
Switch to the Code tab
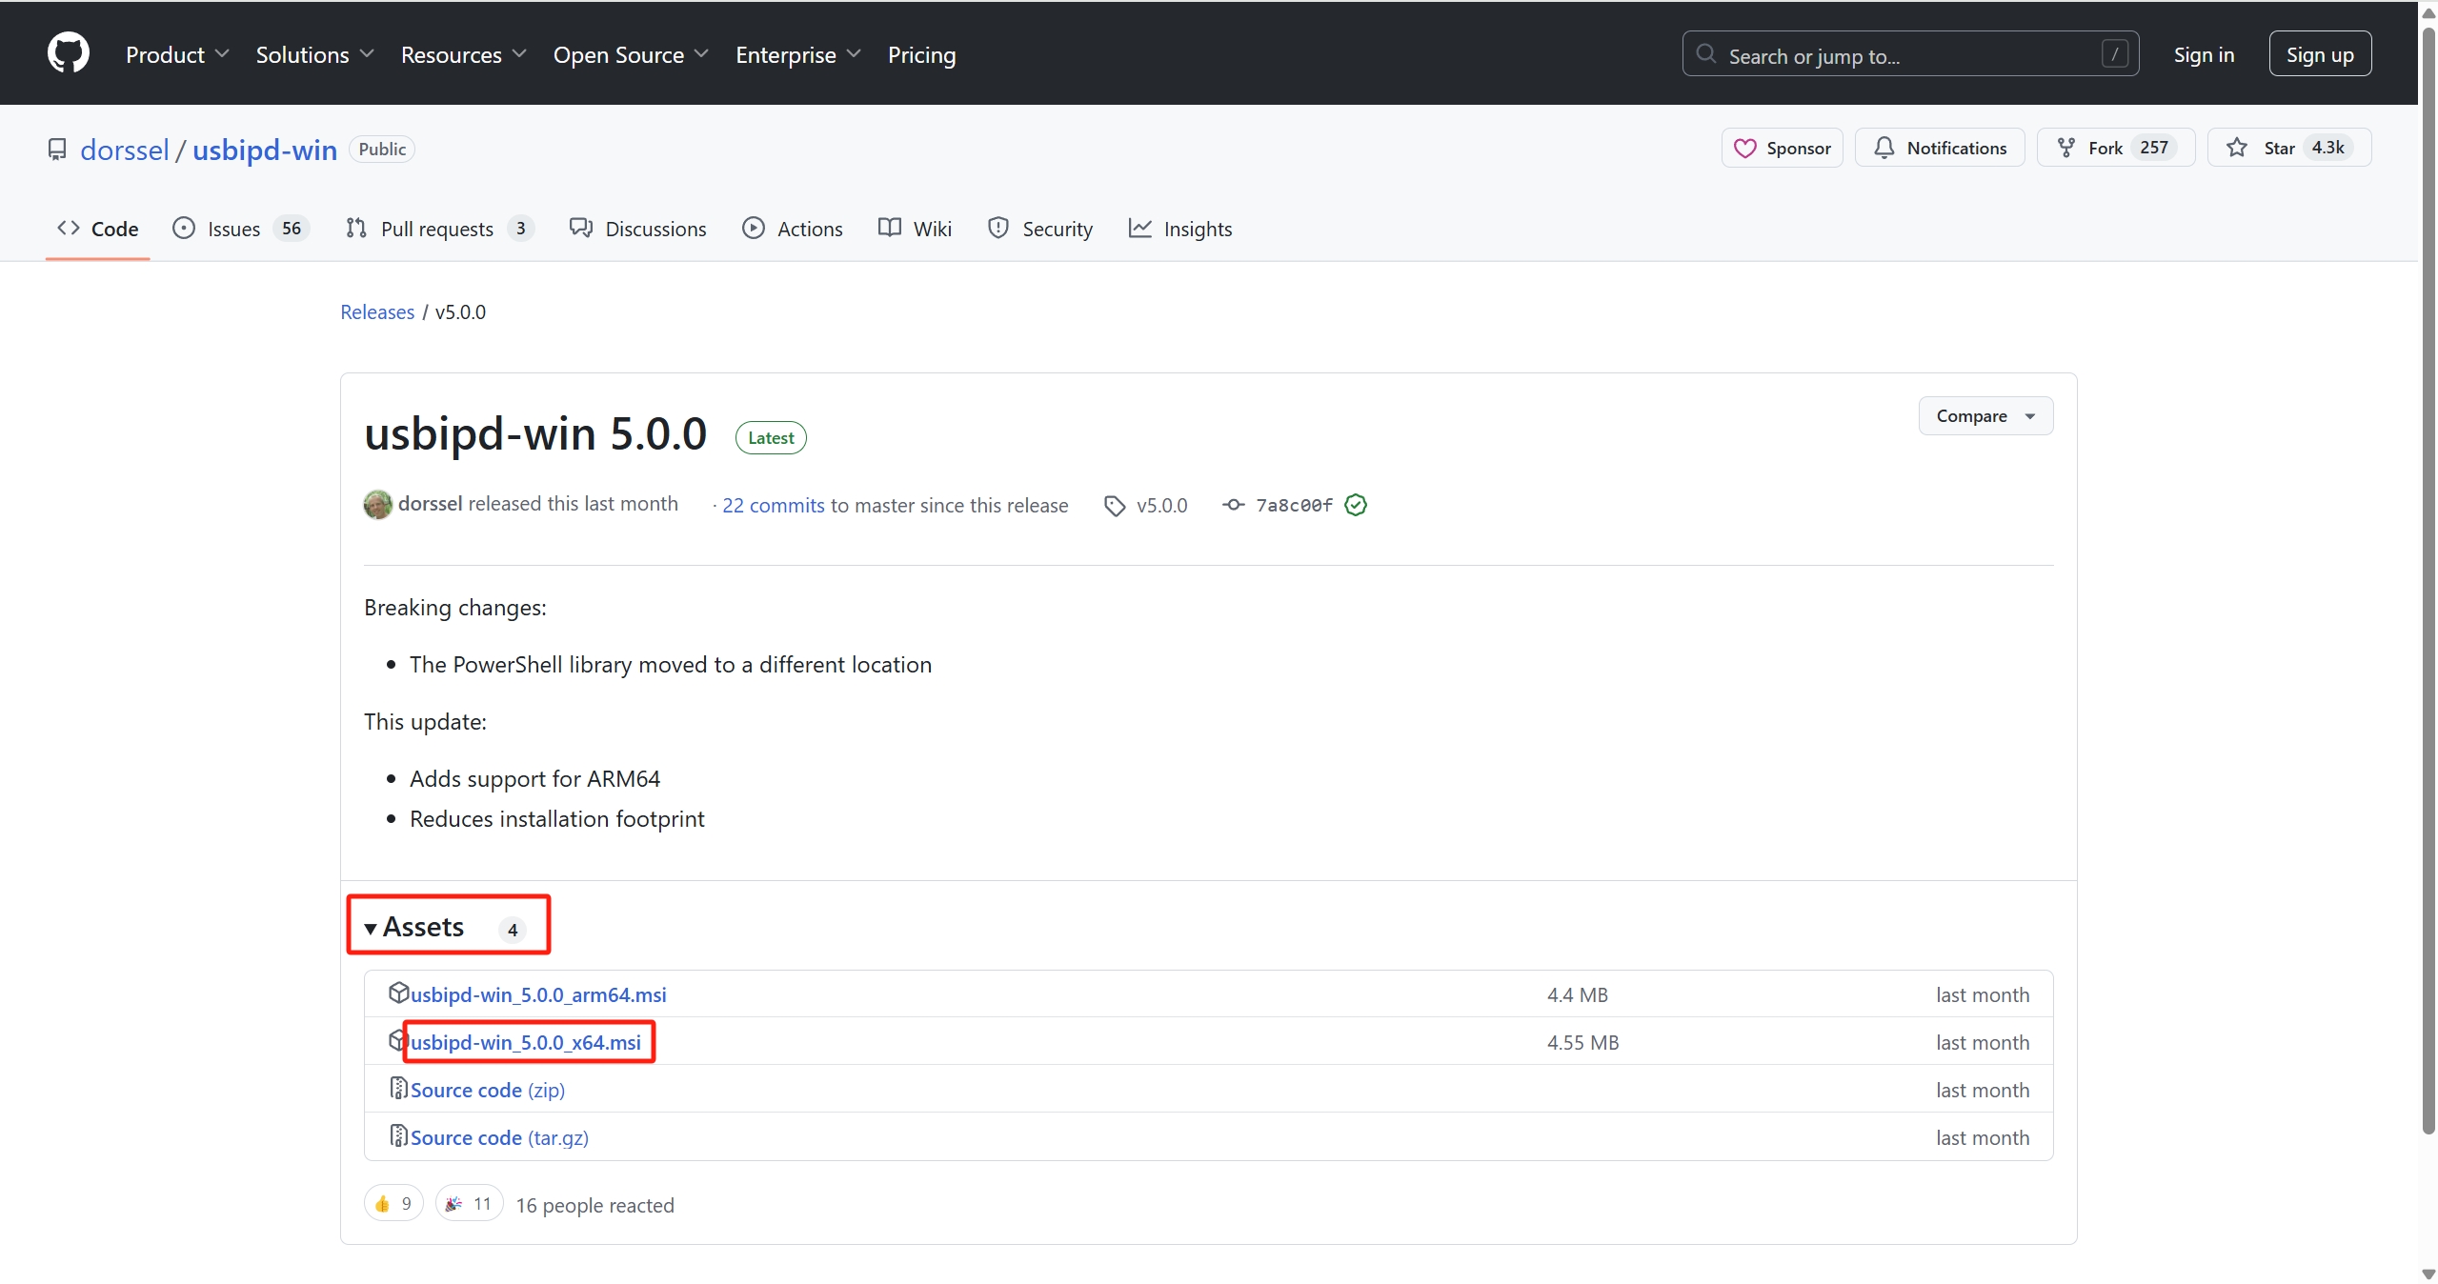tap(97, 229)
